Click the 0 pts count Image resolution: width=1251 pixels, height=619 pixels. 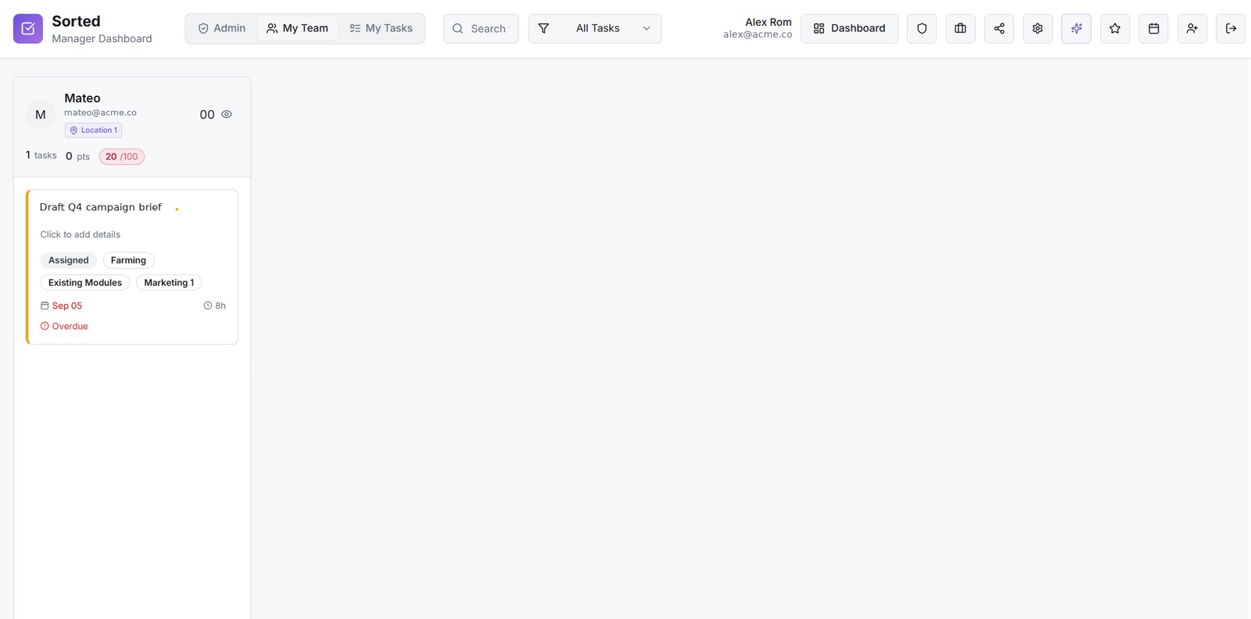click(x=77, y=156)
